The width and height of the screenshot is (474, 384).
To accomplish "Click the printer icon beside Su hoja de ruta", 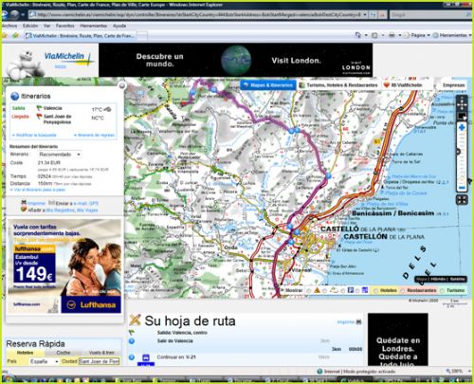I will 358,322.
